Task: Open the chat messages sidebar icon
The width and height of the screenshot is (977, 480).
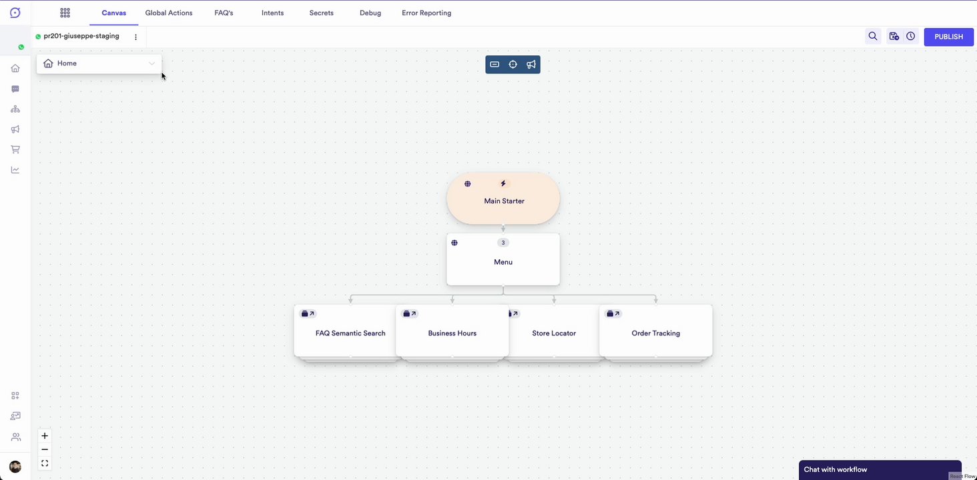Action: click(15, 89)
